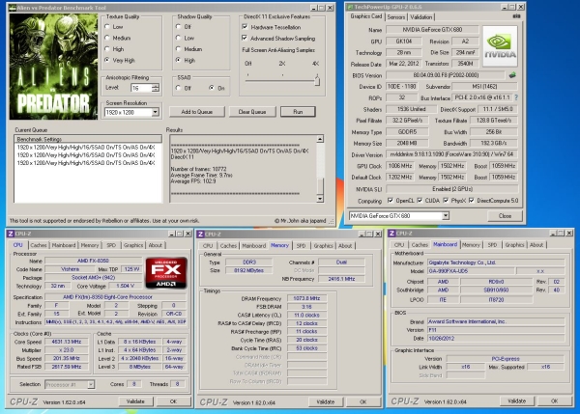
Task: Select Very High texture quality
Action: [107, 60]
